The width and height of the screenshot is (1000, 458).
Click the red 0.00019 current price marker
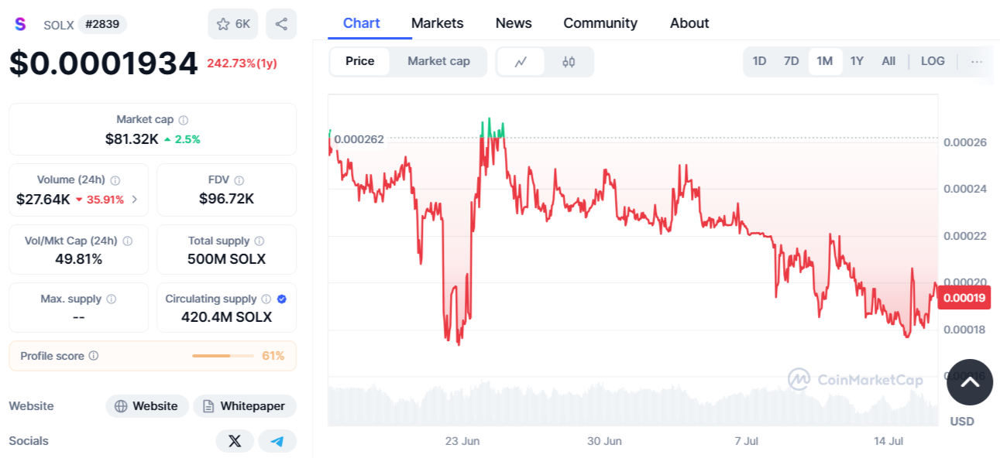point(964,298)
